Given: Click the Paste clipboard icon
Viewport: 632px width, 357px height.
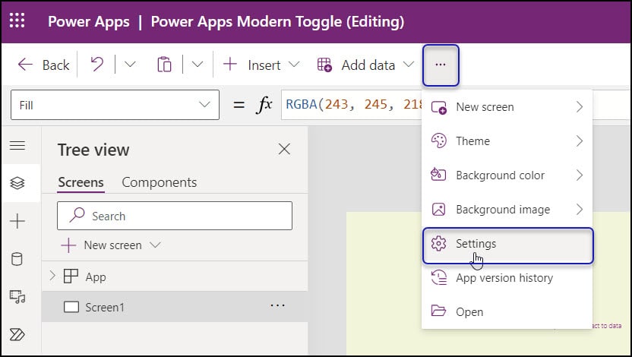Looking at the screenshot, I should pos(164,65).
